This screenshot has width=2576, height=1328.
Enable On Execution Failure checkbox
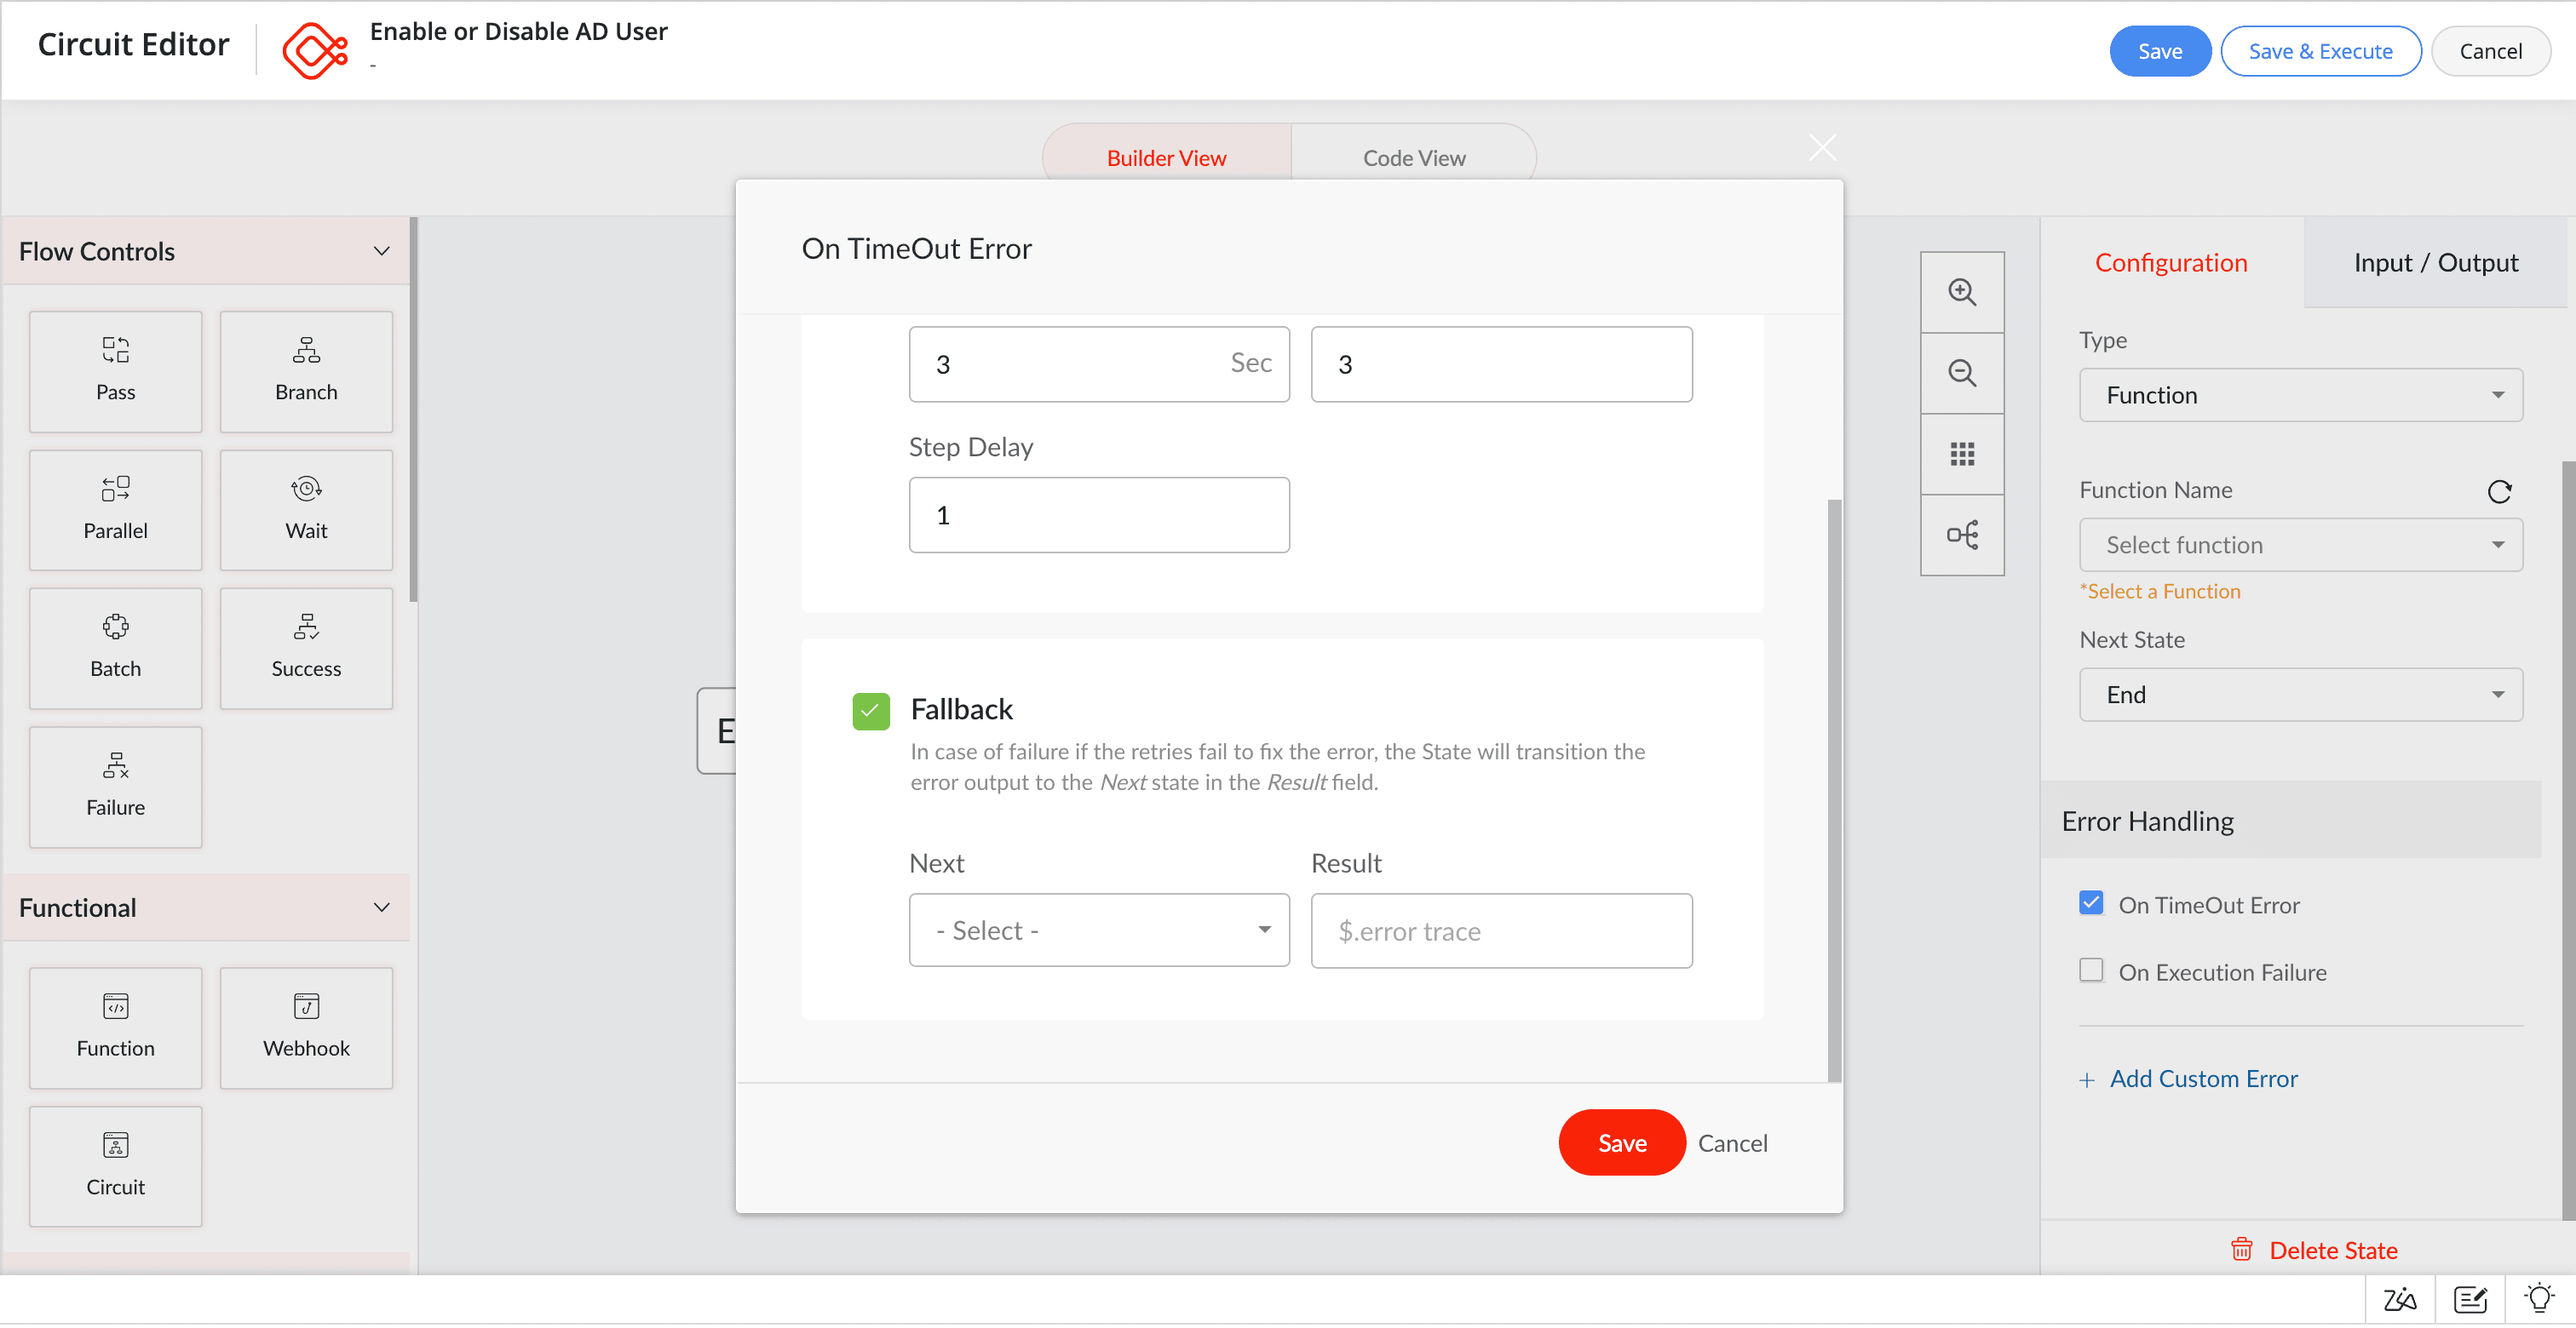(x=2090, y=971)
